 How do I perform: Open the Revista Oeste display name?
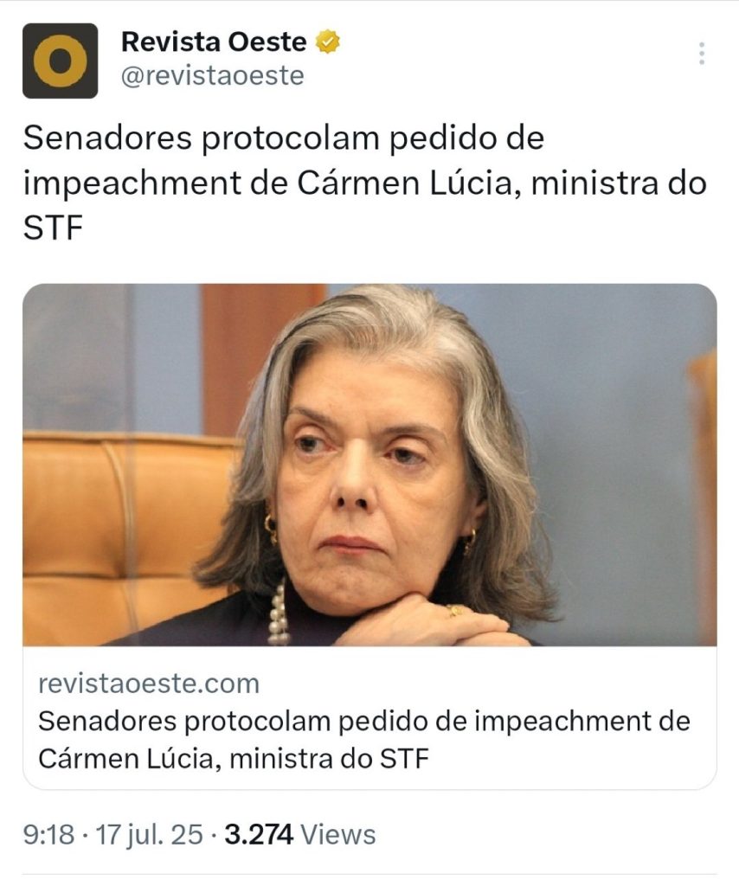[x=214, y=42]
